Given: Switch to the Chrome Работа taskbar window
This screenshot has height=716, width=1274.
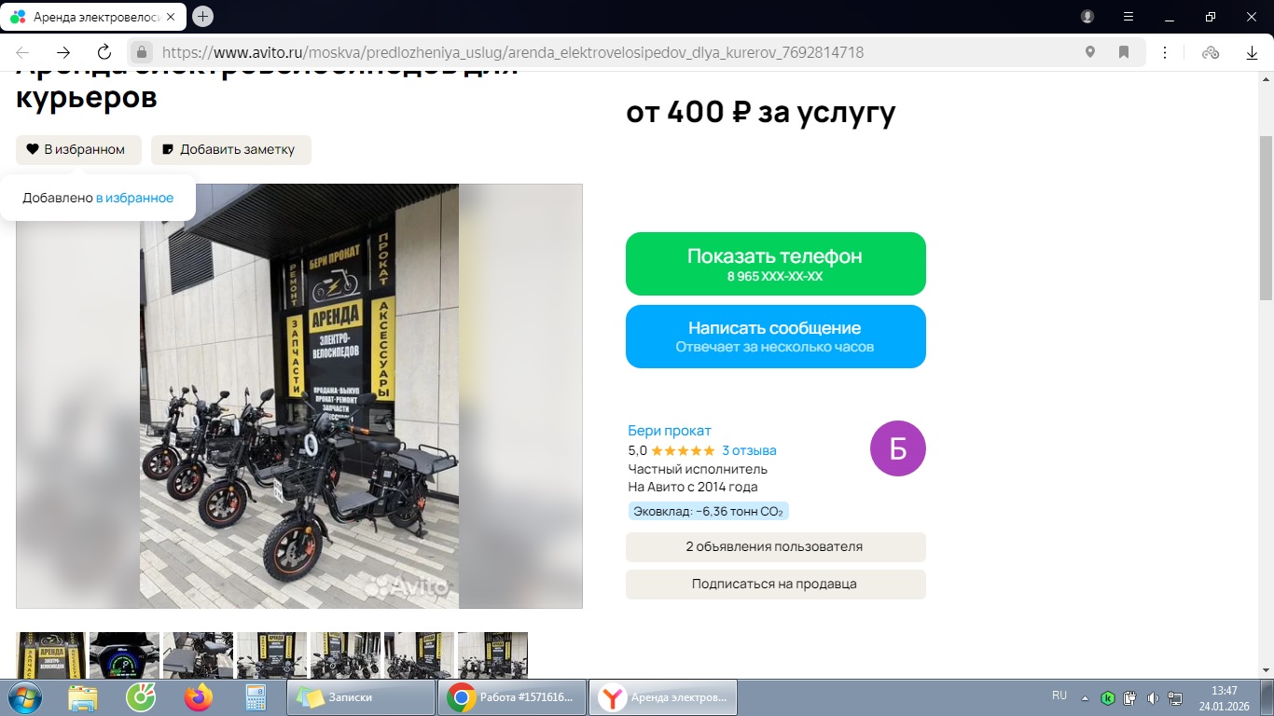Looking at the screenshot, I should [512, 697].
